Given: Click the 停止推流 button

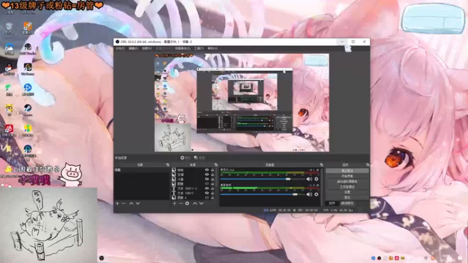Looking at the screenshot, I should (x=347, y=171).
